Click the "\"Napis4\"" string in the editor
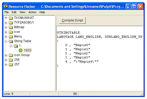The height and width of the screenshot is (99, 147). pyautogui.click(x=86, y=62)
